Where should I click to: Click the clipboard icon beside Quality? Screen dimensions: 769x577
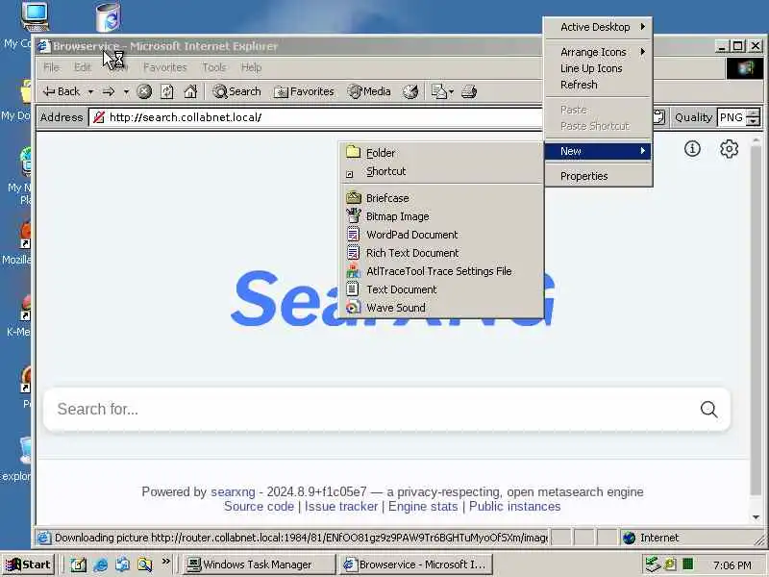pyautogui.click(x=659, y=117)
